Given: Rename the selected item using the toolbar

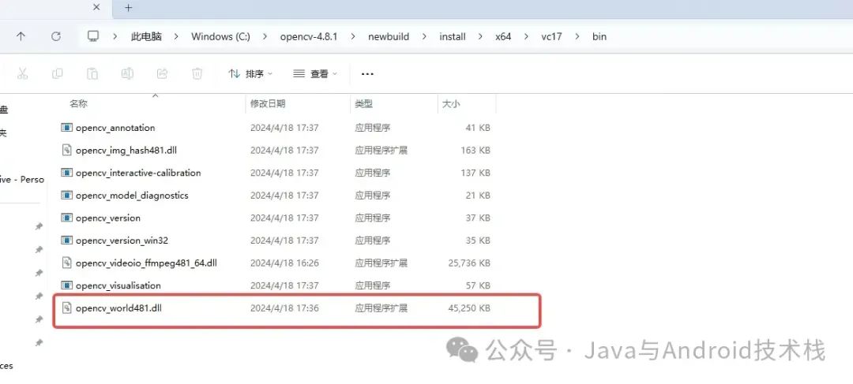Looking at the screenshot, I should point(127,73).
